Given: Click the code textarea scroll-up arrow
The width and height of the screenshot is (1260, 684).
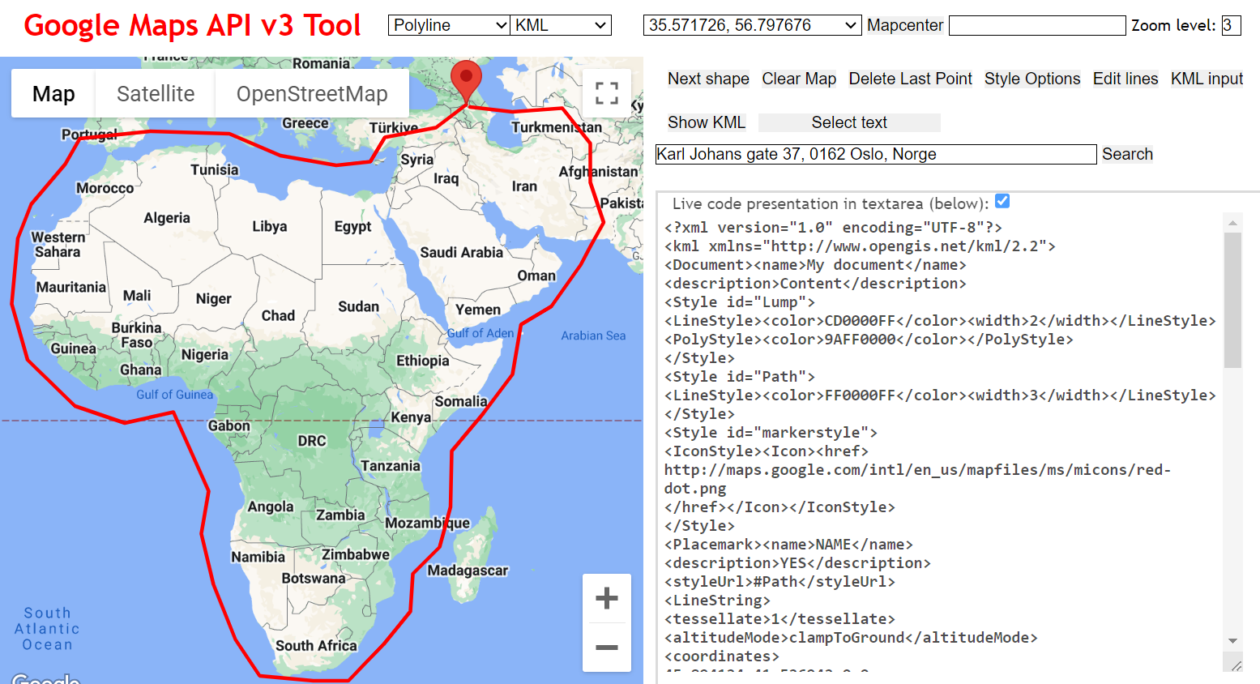Looking at the screenshot, I should click(x=1232, y=223).
